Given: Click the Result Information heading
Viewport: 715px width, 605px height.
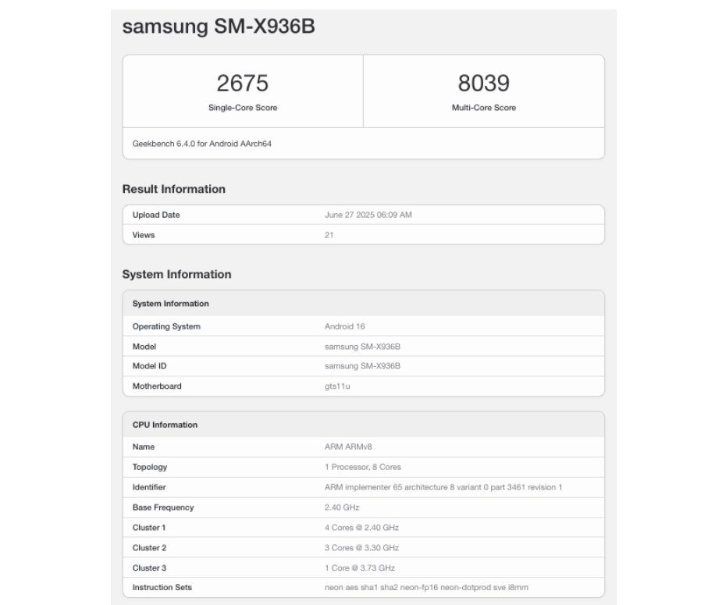Looking at the screenshot, I should [x=174, y=189].
